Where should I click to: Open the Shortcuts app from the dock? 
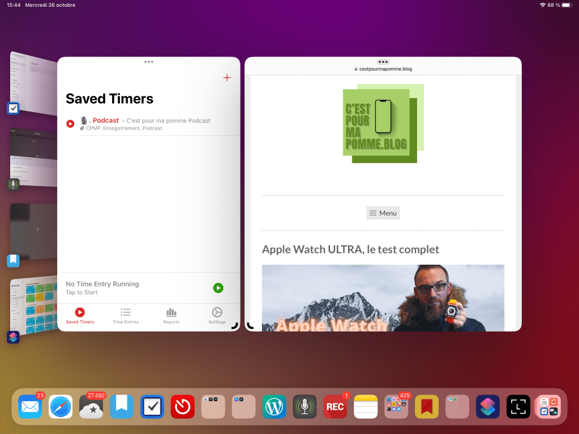click(488, 407)
